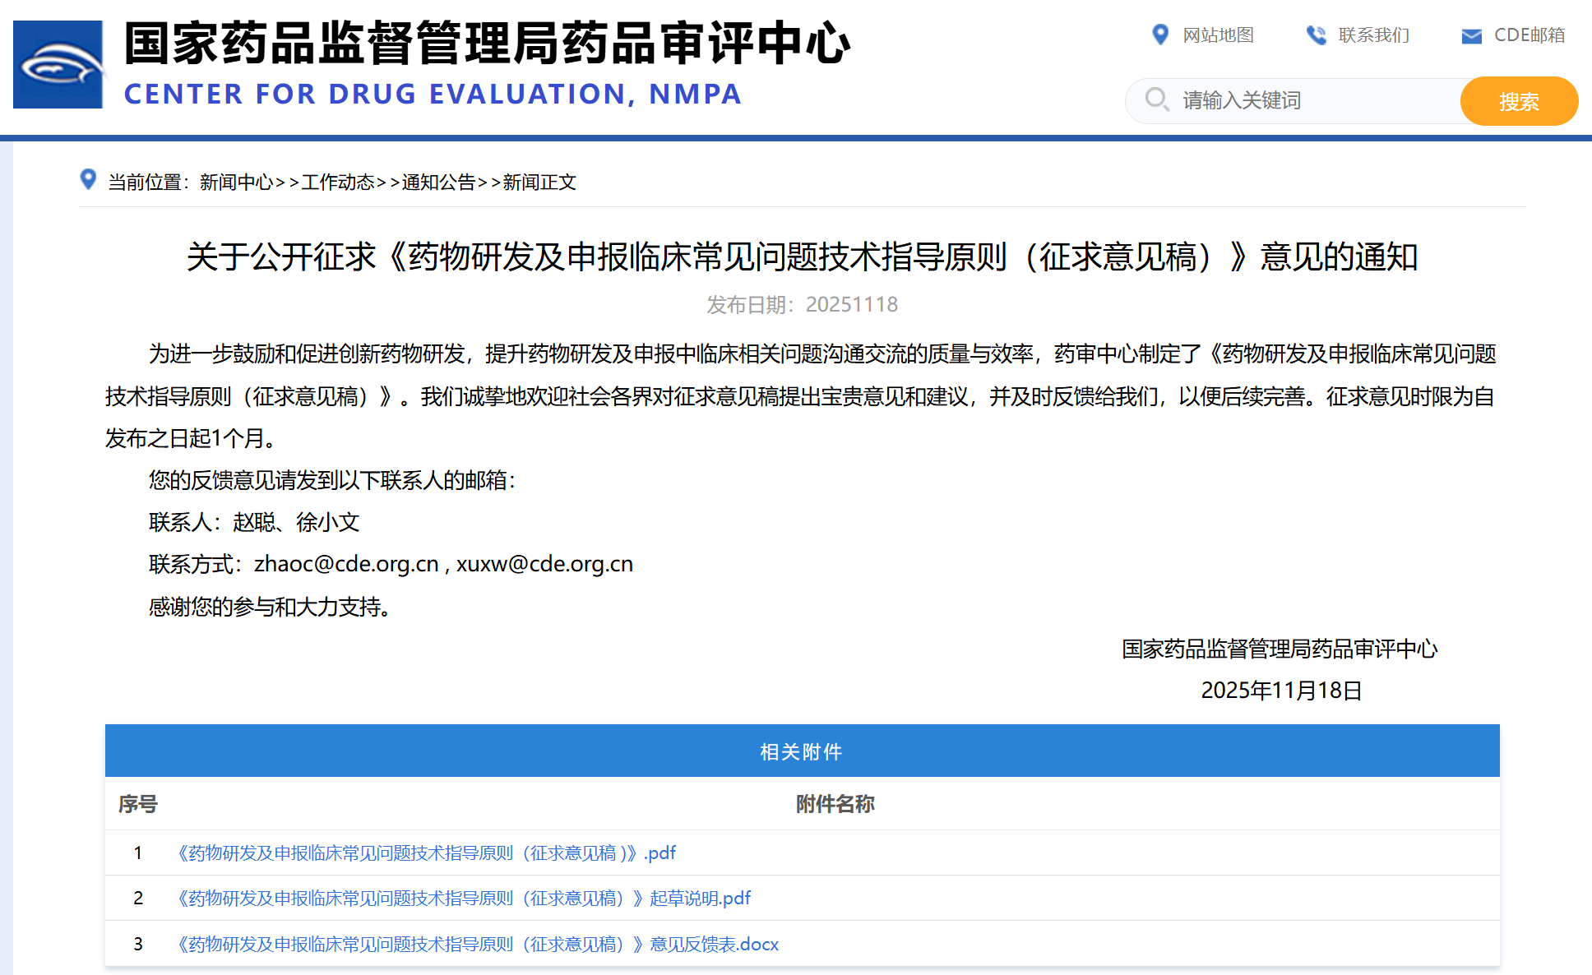Download the 意见反馈表.docx attachment
This screenshot has height=975, width=1592.
(478, 944)
